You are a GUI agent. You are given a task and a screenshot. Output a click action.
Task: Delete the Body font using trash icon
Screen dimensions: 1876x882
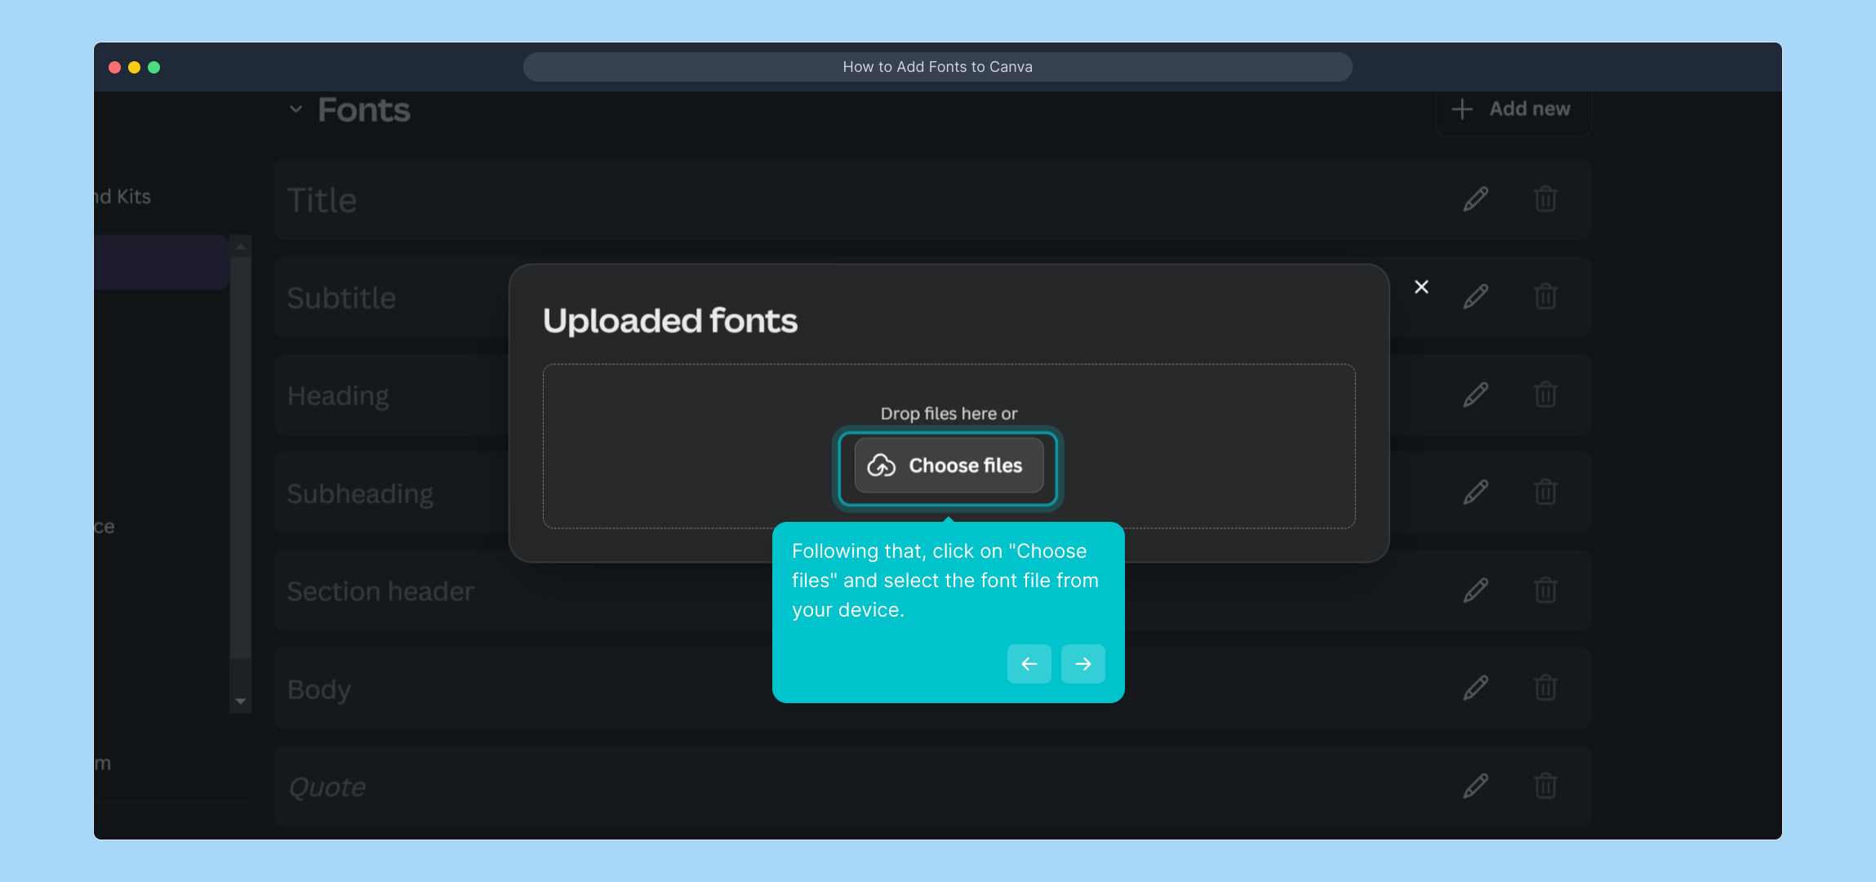1547,688
